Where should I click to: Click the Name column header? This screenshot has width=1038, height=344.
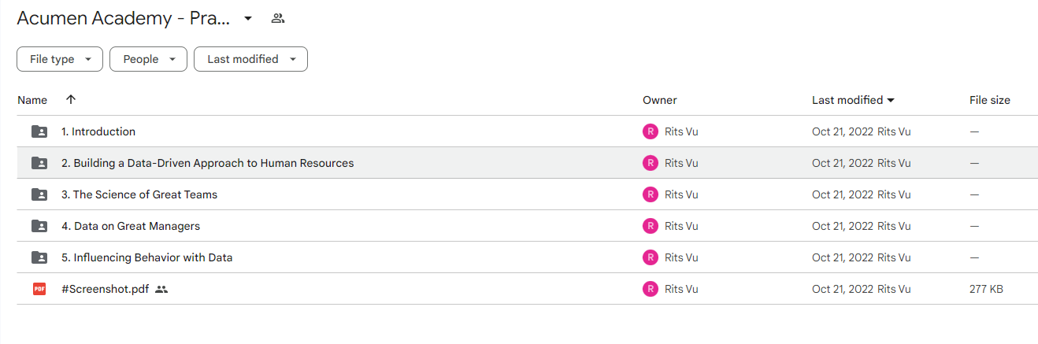tap(32, 100)
